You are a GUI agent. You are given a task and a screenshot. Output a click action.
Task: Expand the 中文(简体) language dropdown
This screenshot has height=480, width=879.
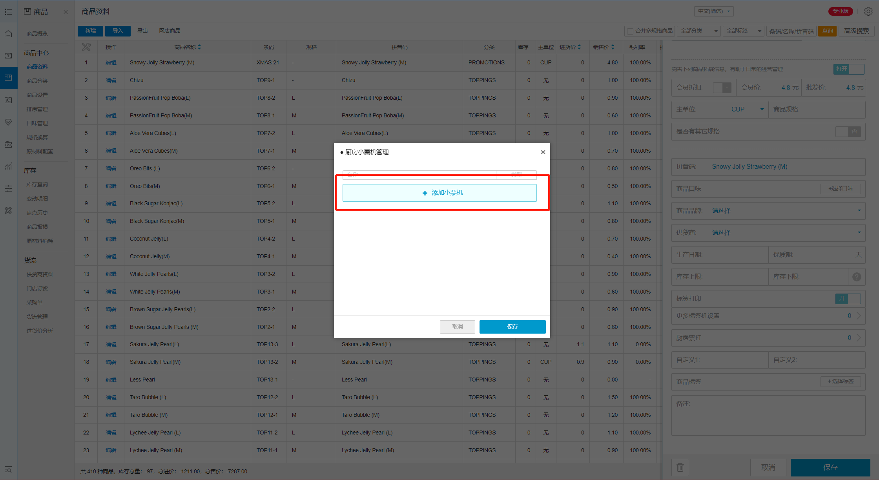[x=714, y=11]
